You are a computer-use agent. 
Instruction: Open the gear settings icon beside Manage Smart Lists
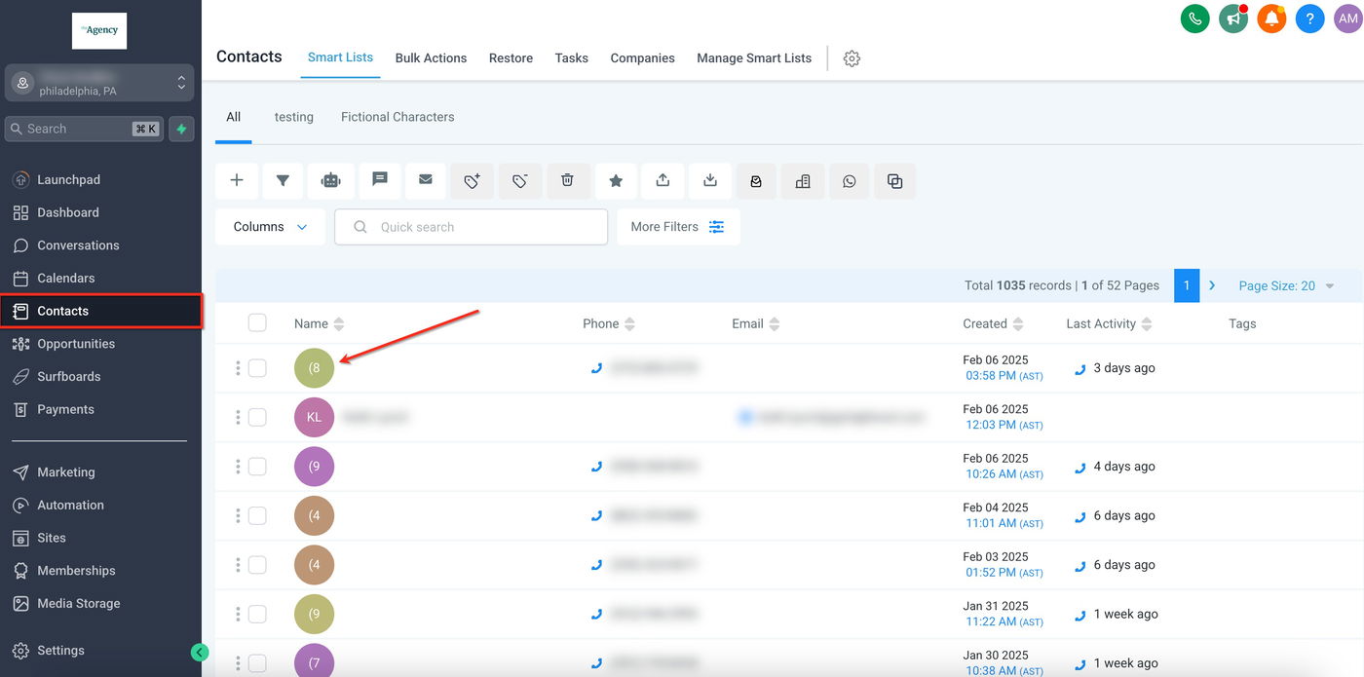click(852, 58)
